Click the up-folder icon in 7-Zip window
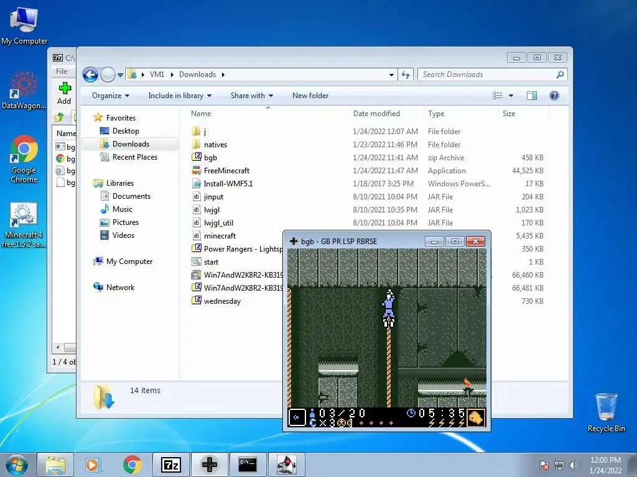 point(60,117)
